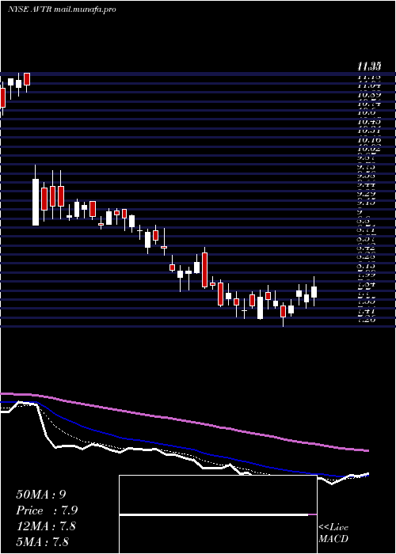Select the 5MA : 7.8 readout
The image size is (396, 554).
(42, 542)
